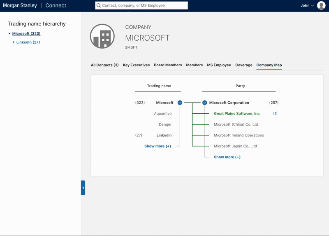Show more trading names
The height and width of the screenshot is (236, 329).
click(x=158, y=146)
